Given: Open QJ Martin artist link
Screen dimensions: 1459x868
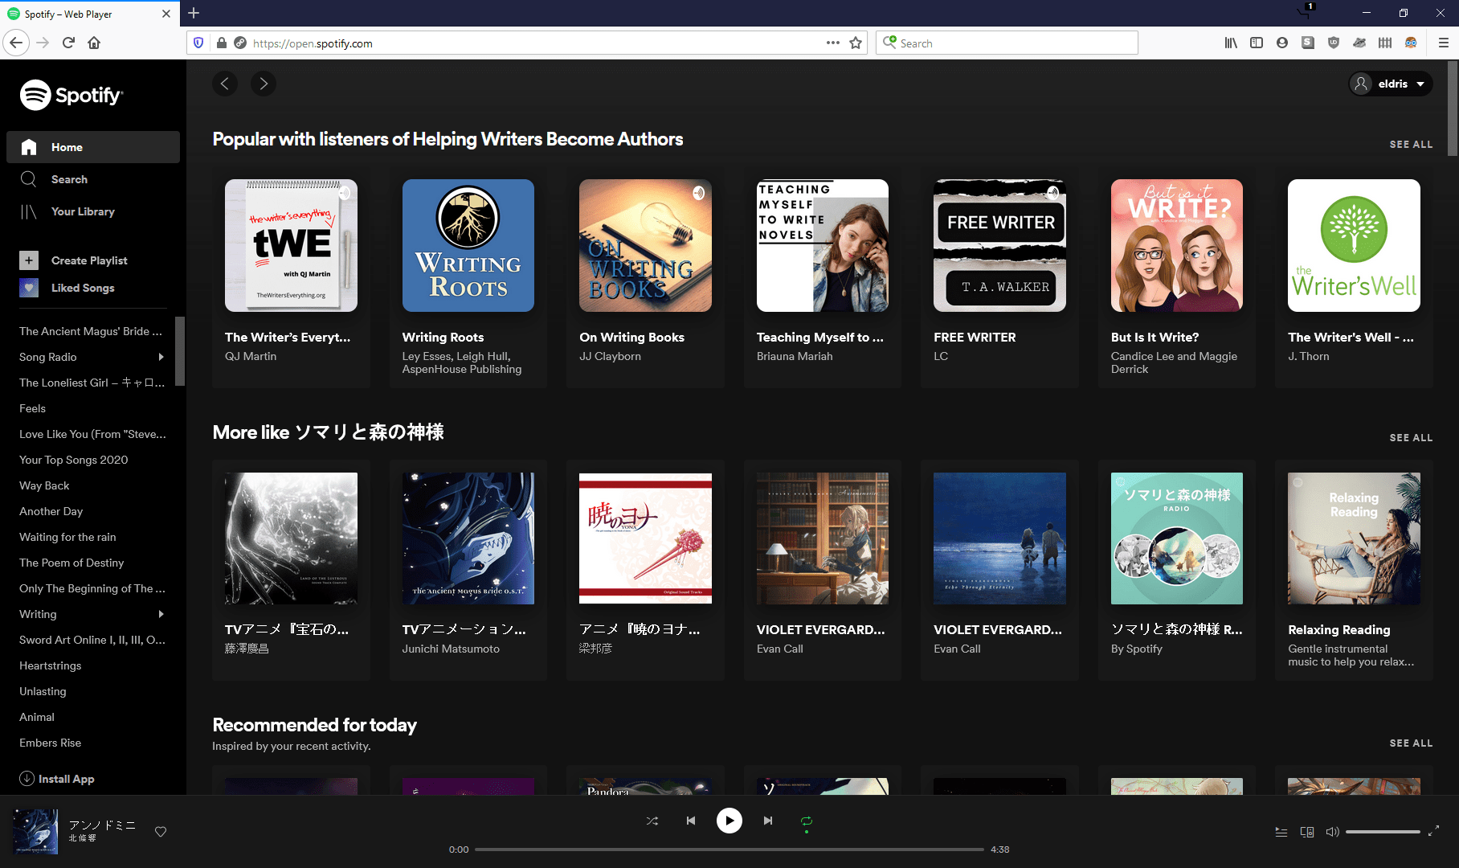Looking at the screenshot, I should tap(251, 356).
